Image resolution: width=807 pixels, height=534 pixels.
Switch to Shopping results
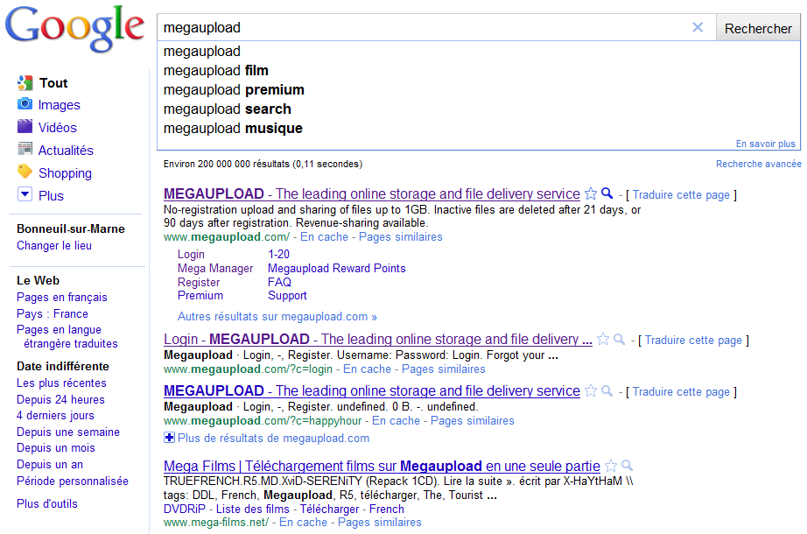pyautogui.click(x=65, y=173)
